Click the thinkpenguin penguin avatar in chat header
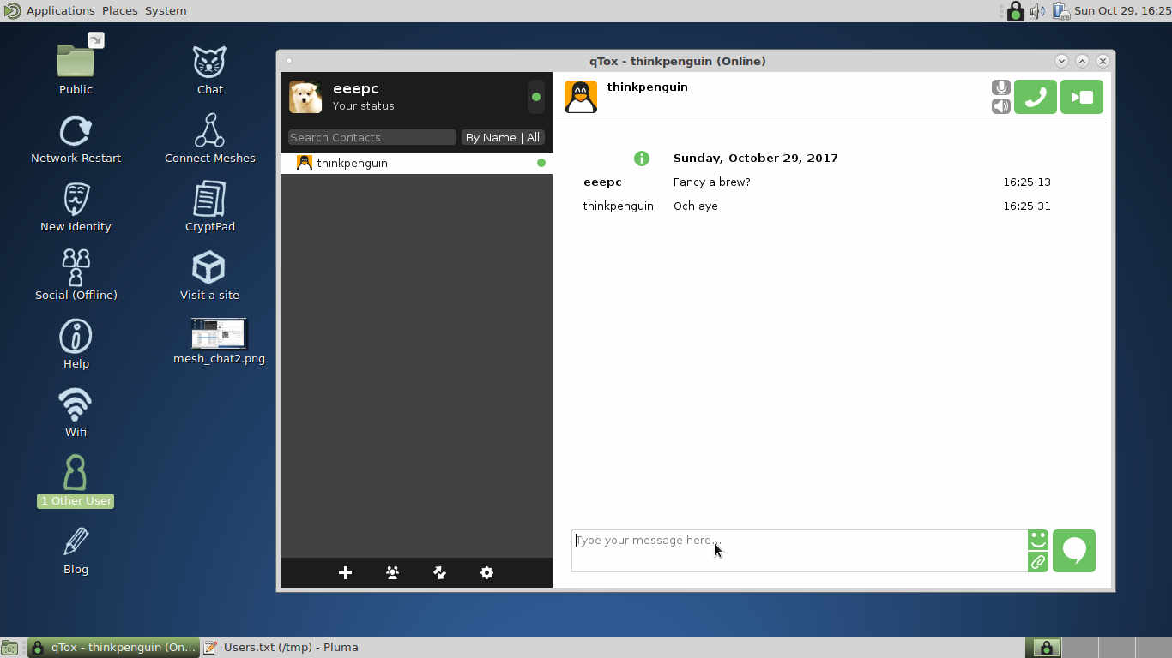1172x658 pixels. tap(581, 97)
